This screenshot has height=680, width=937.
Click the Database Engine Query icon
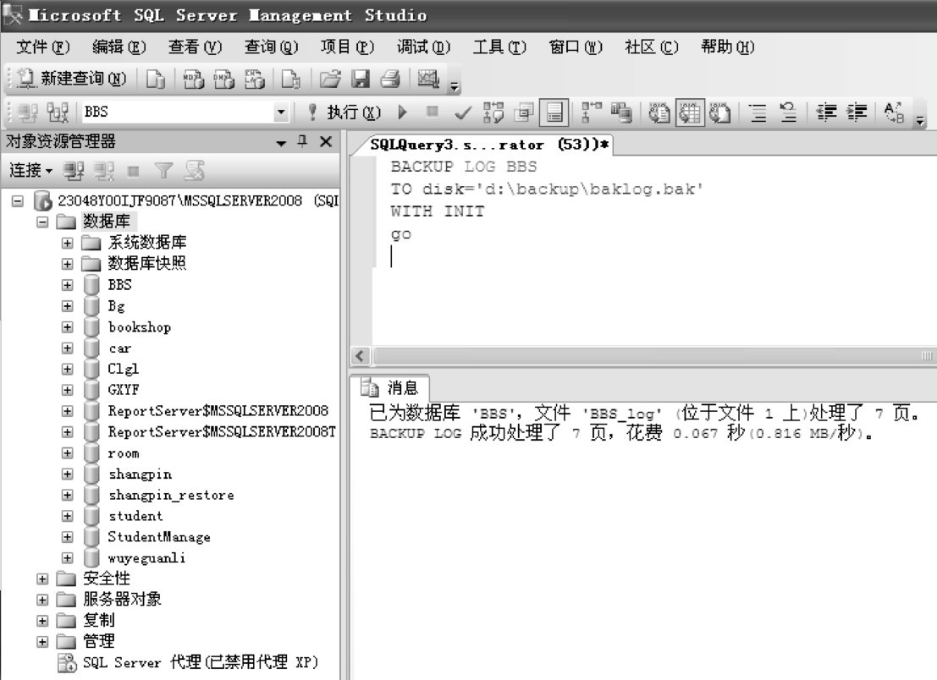pyautogui.click(x=156, y=79)
